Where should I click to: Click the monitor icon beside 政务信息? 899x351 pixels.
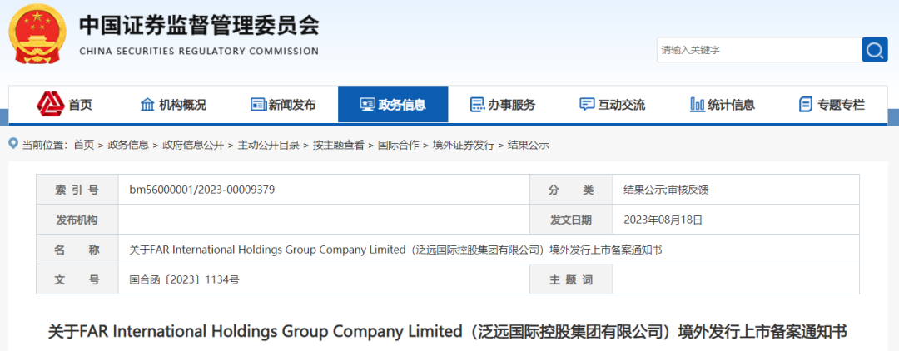coord(367,105)
